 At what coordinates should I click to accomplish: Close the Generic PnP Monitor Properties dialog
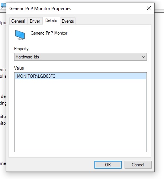149,8
